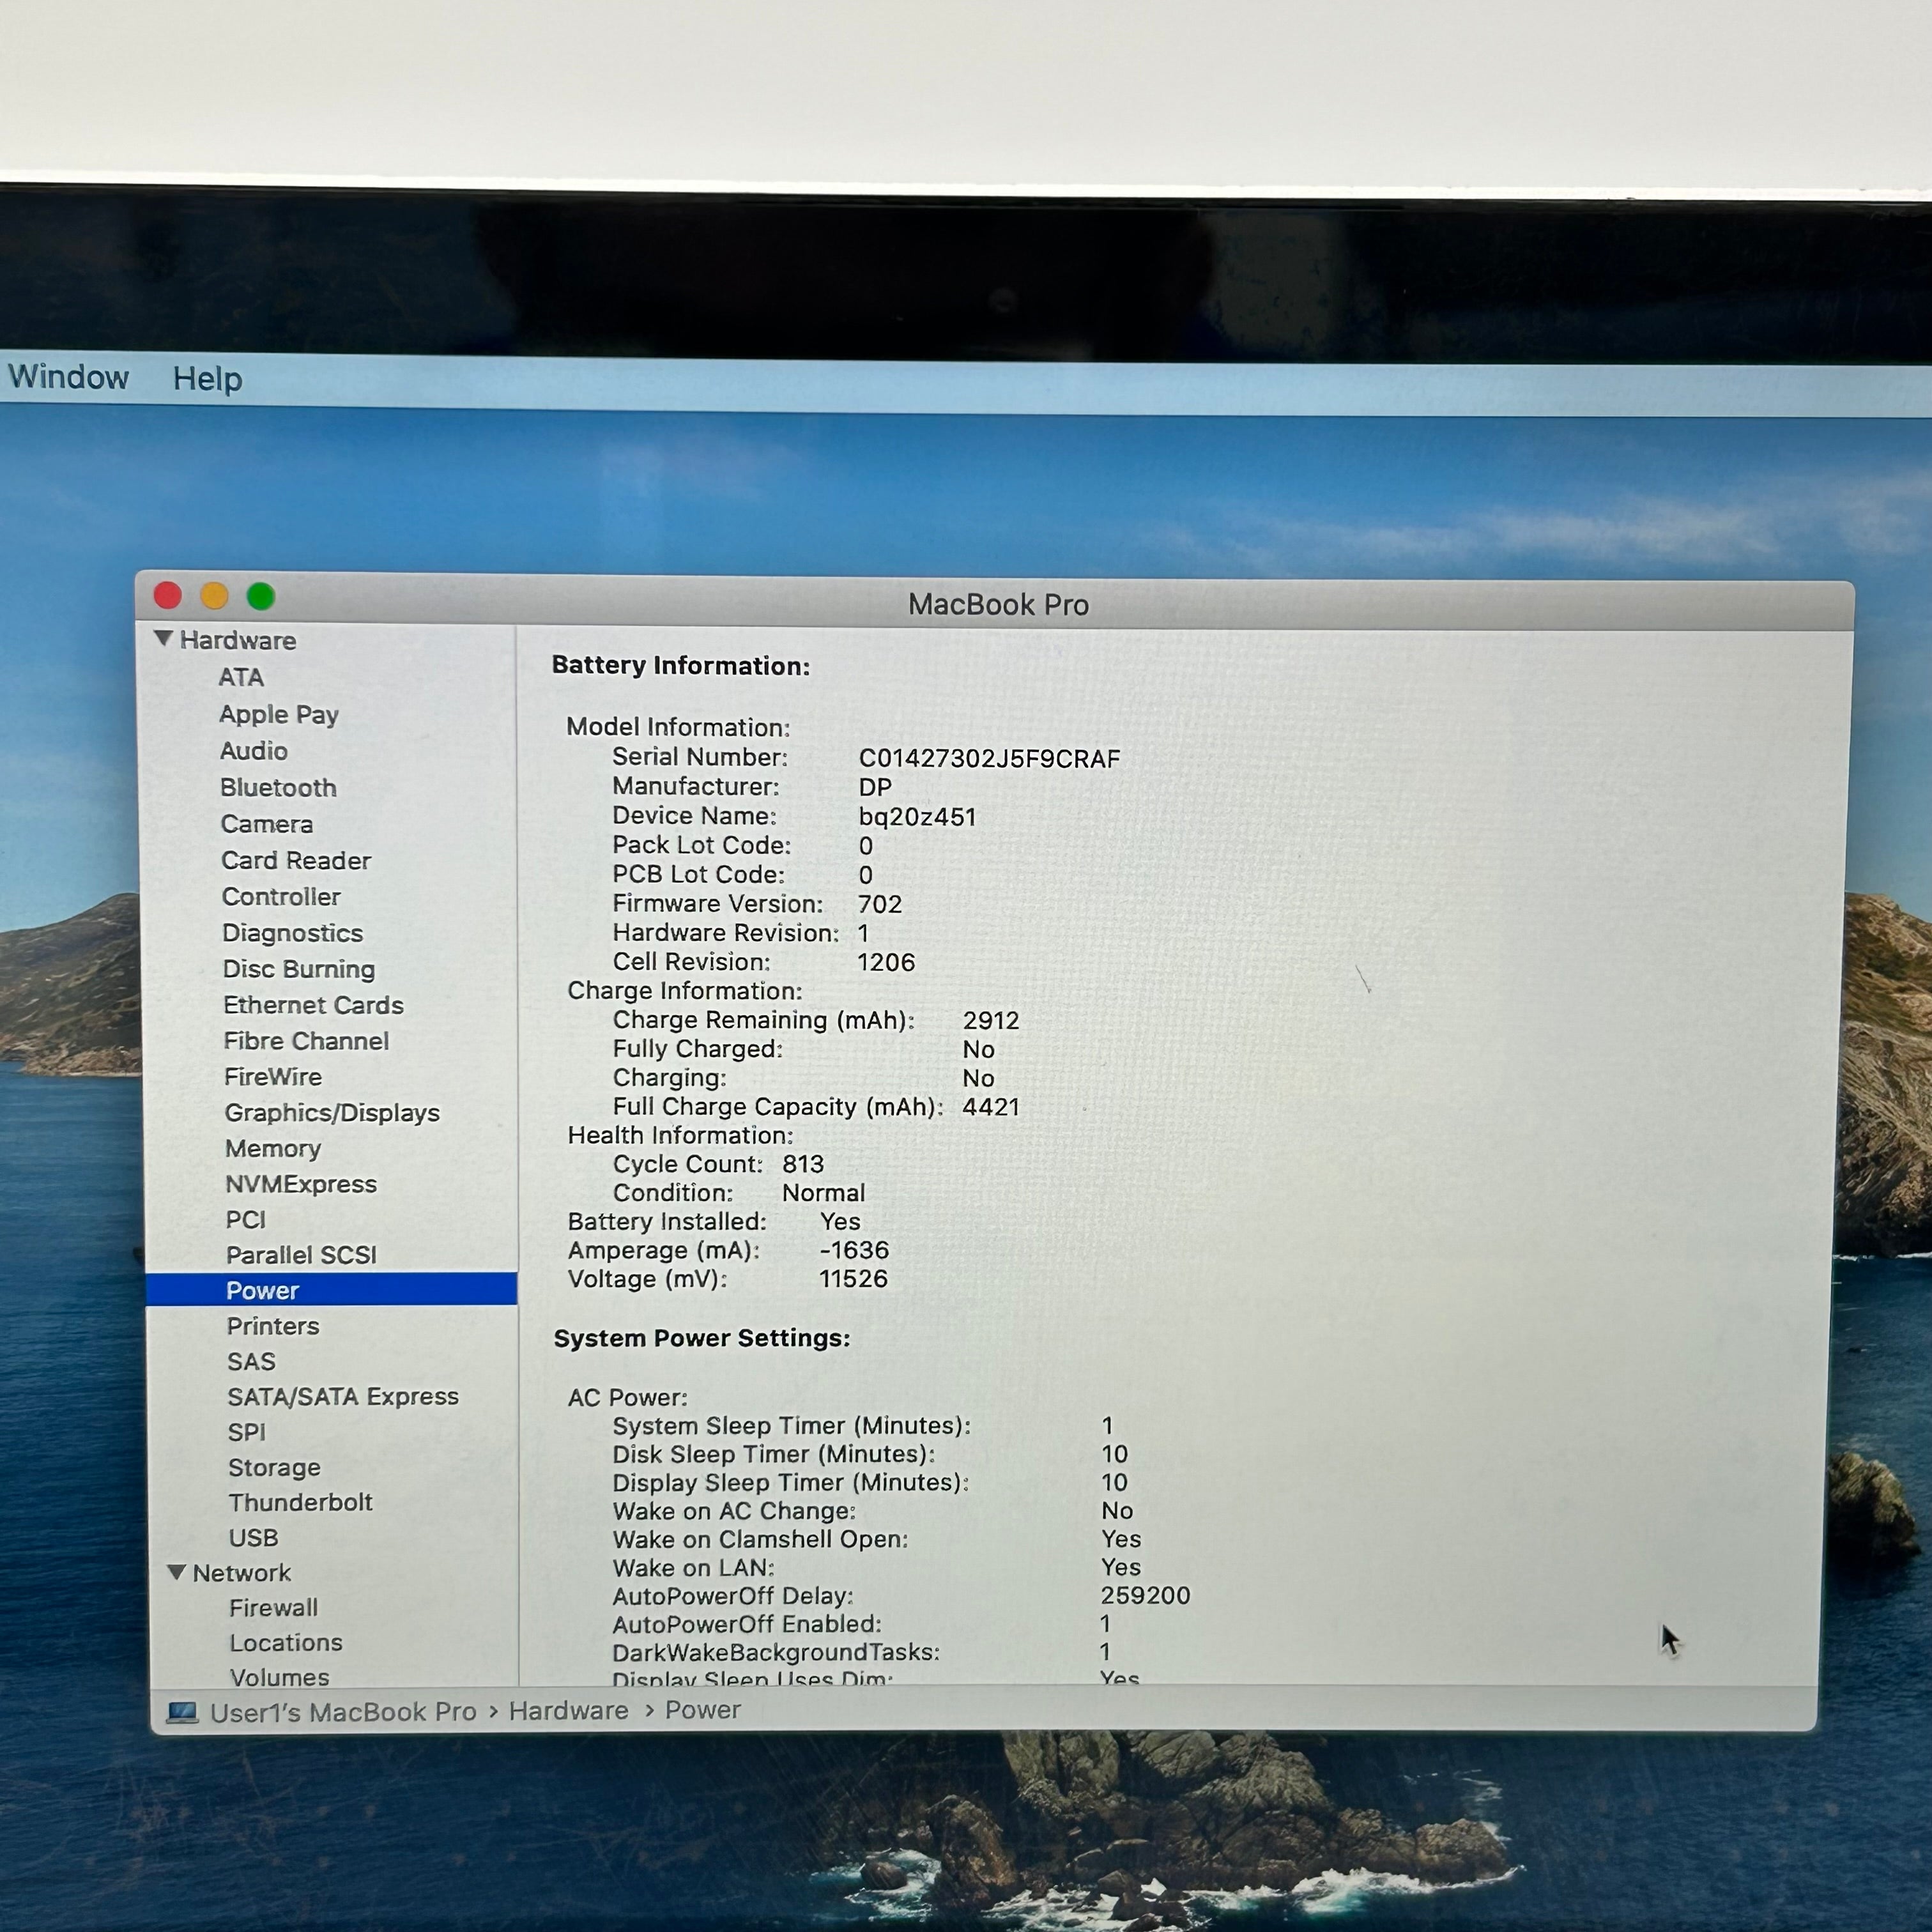Screen dimensions: 1932x1932
Task: Click the System Power Settings heading
Action: pos(702,1338)
